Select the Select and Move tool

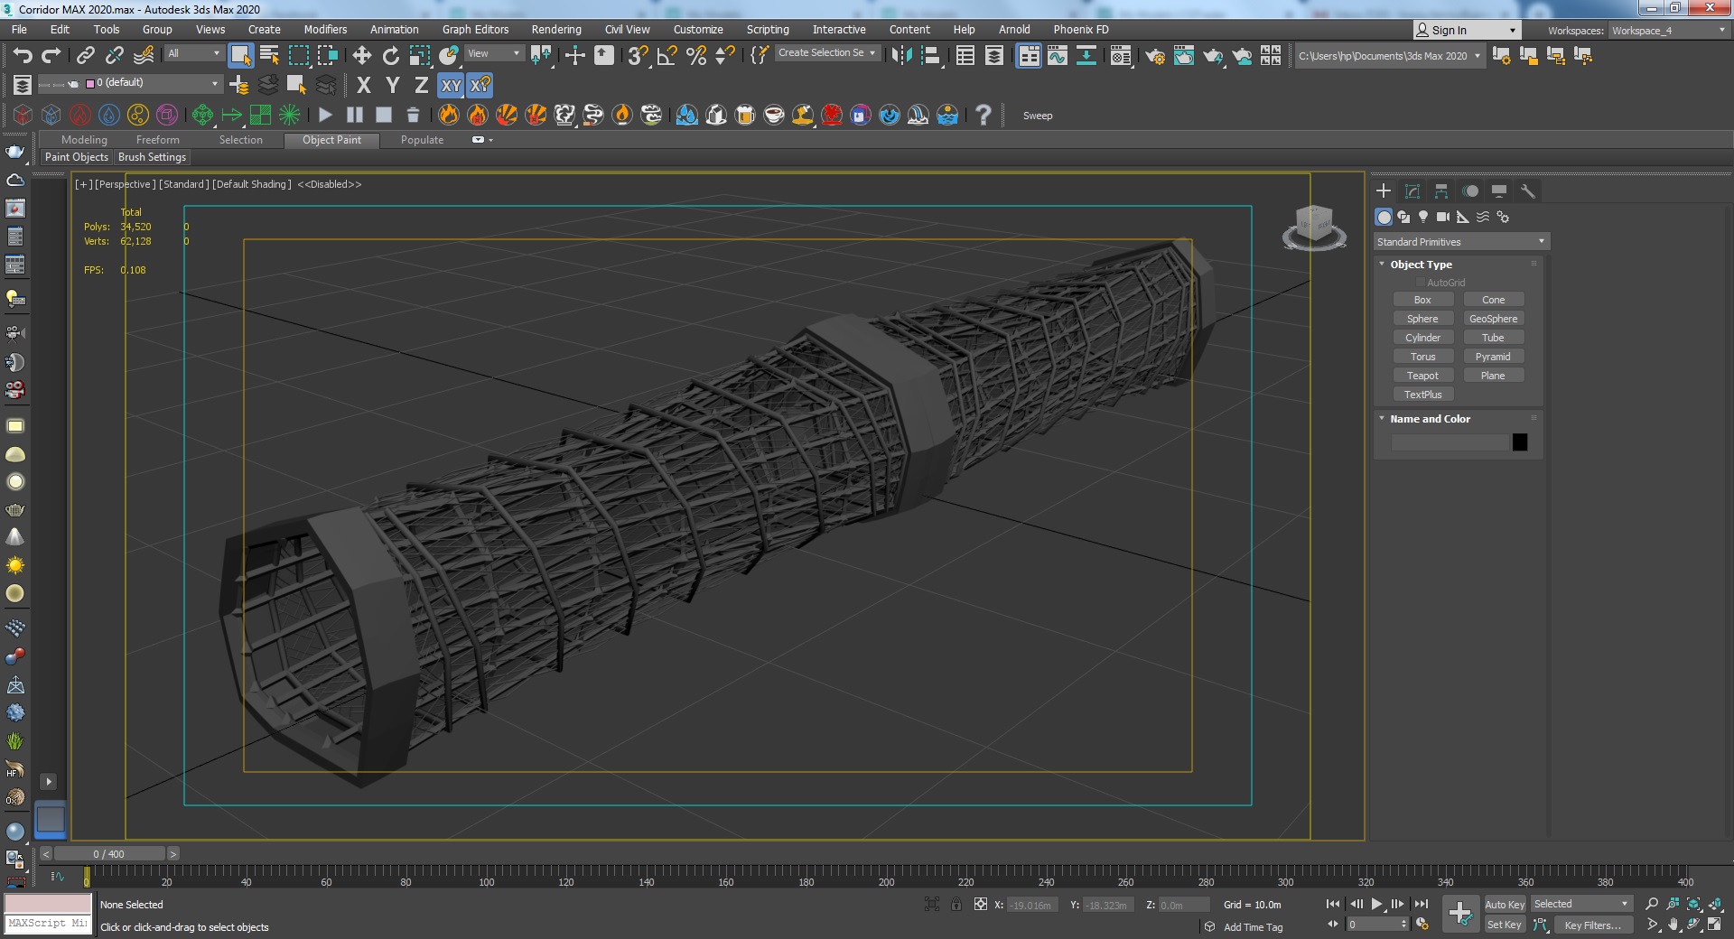pyautogui.click(x=362, y=56)
